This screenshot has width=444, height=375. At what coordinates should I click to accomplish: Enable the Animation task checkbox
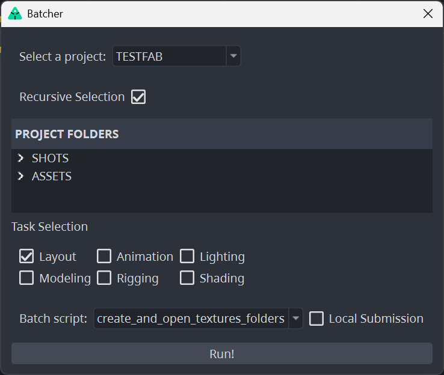[104, 257]
